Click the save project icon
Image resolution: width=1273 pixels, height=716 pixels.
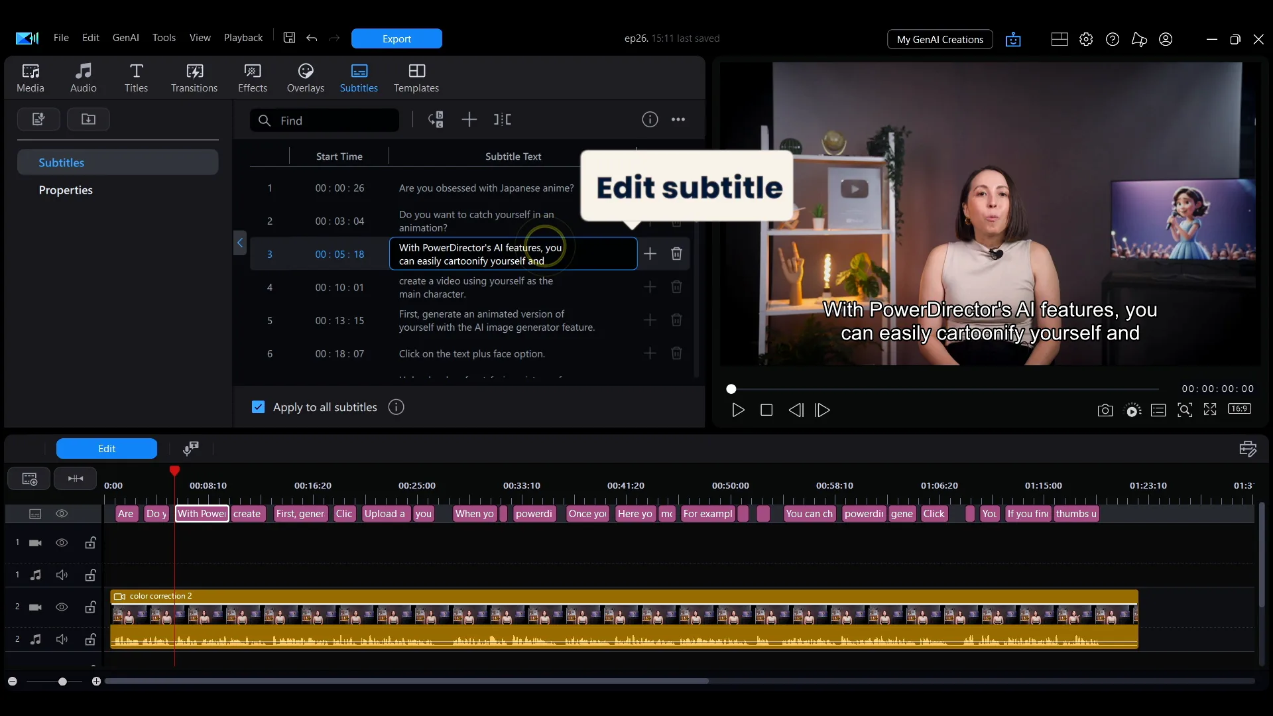[x=290, y=38]
